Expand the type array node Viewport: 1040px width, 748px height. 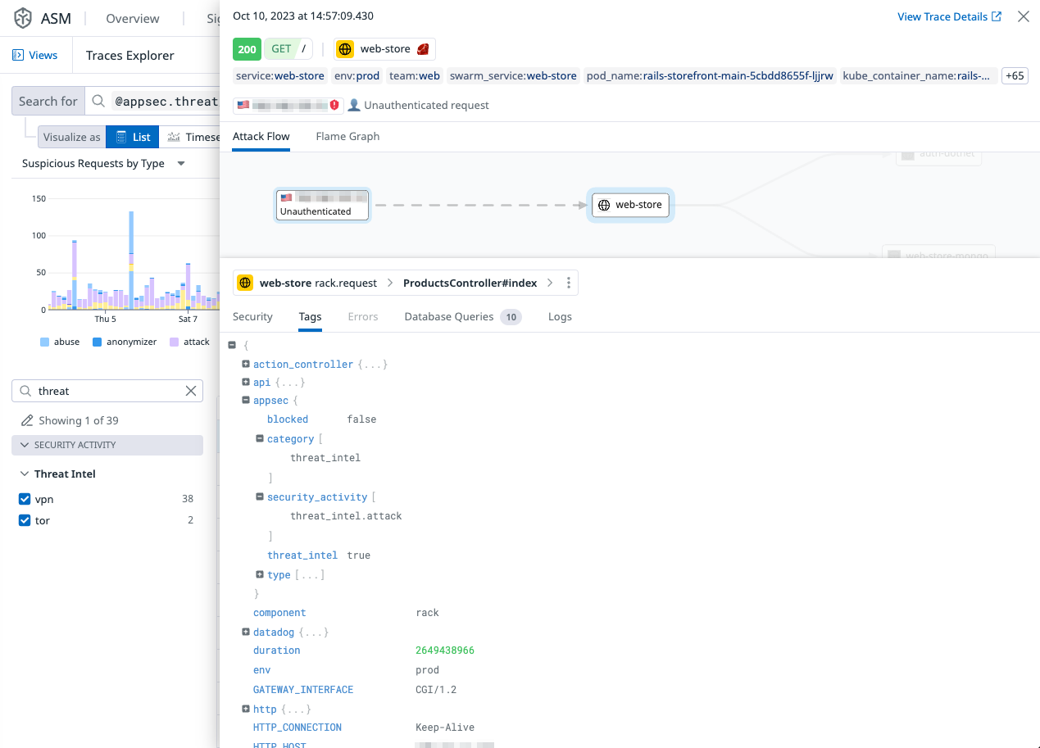pos(260,574)
